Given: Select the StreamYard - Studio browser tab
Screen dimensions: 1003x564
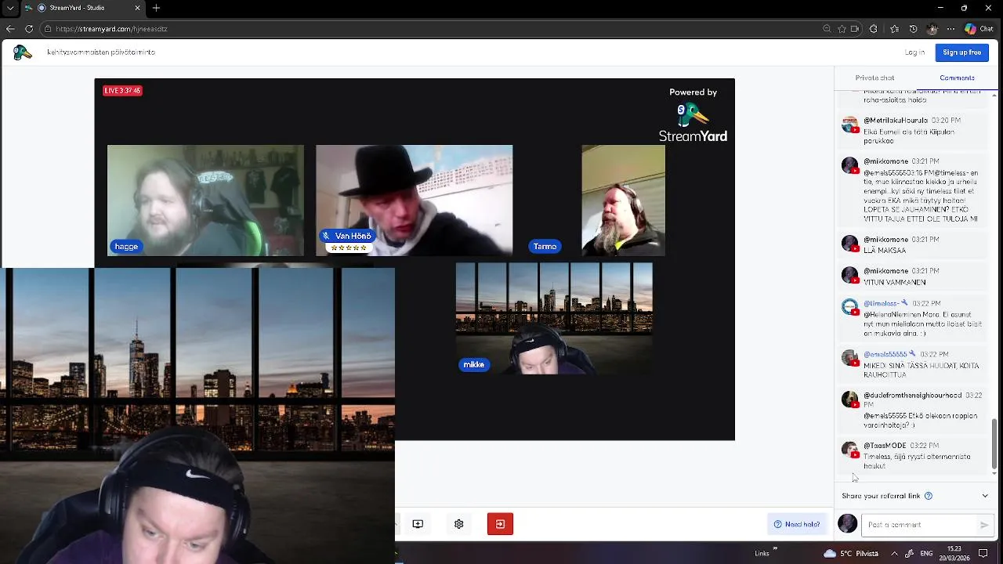Looking at the screenshot, I should [83, 8].
